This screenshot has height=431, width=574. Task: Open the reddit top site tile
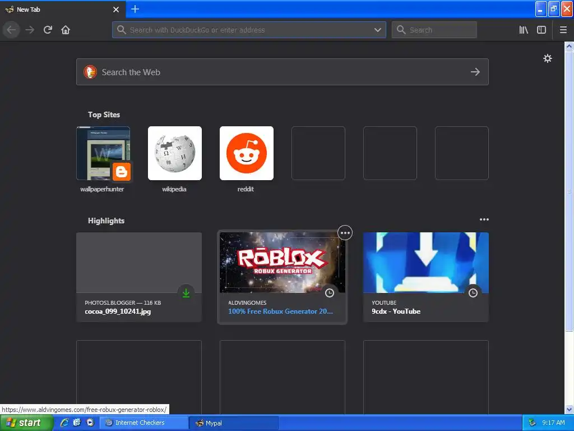[247, 153]
